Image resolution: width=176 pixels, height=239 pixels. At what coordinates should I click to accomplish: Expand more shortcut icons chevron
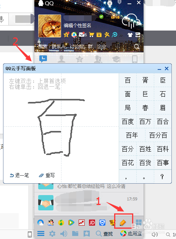point(121,36)
